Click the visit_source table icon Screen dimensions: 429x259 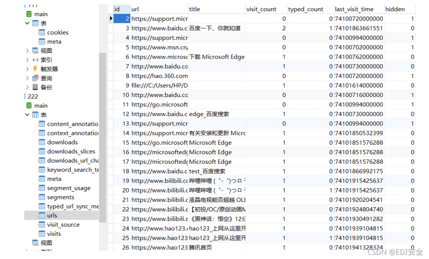point(42,225)
